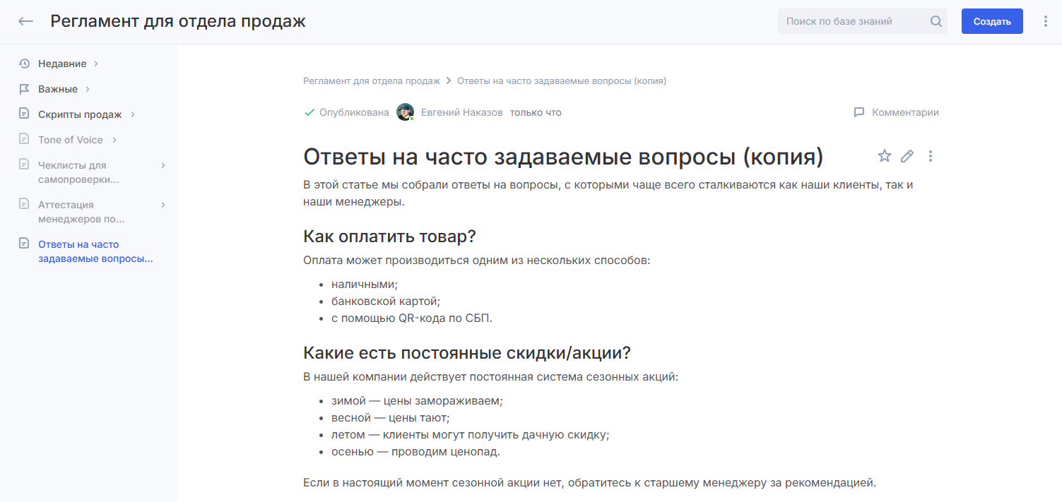Click the Регламент для отдела продаж breadcrumb
The width and height of the screenshot is (1062, 502).
372,81
